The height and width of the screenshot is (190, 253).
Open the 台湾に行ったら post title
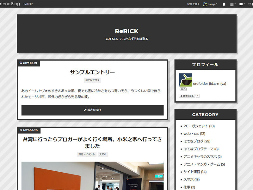coord(92,143)
